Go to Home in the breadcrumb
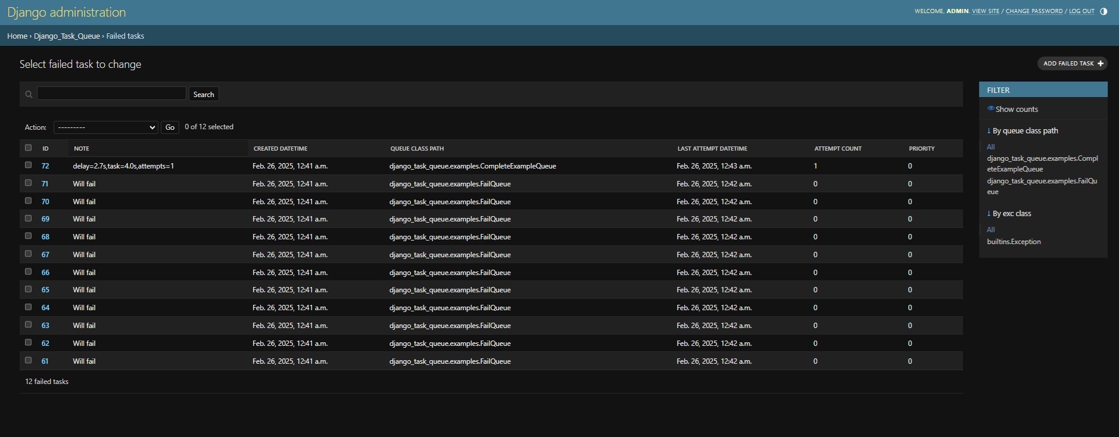The width and height of the screenshot is (1119, 437). [x=17, y=36]
